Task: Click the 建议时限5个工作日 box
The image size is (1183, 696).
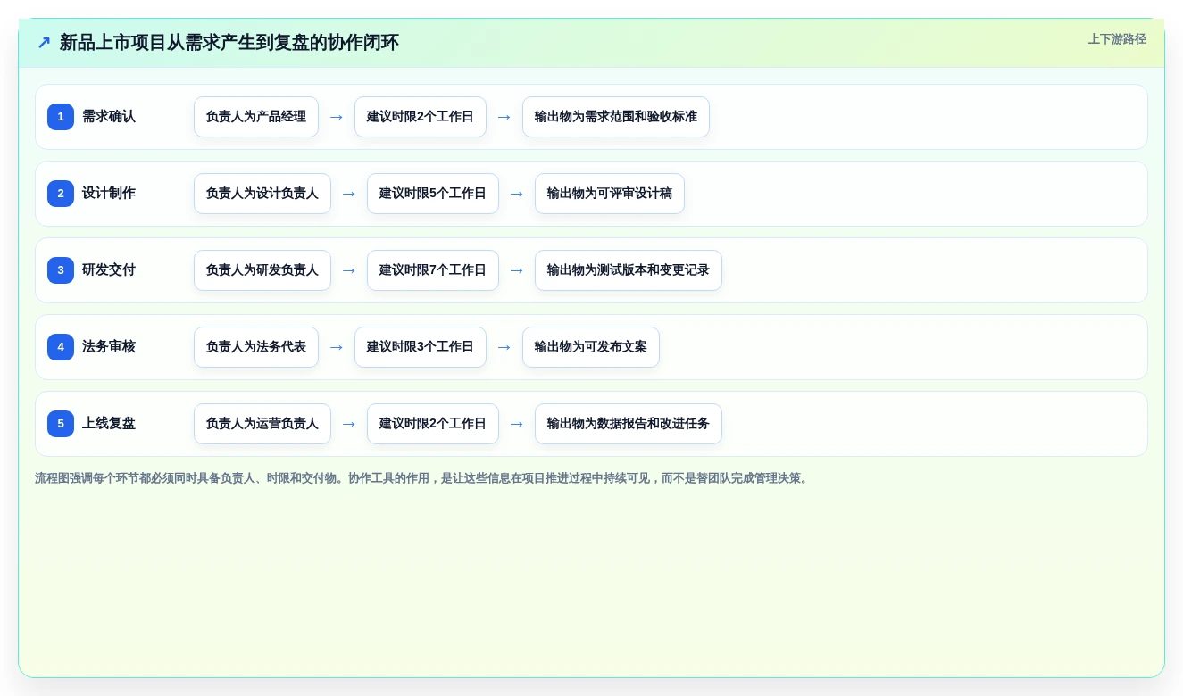Action: [433, 194]
